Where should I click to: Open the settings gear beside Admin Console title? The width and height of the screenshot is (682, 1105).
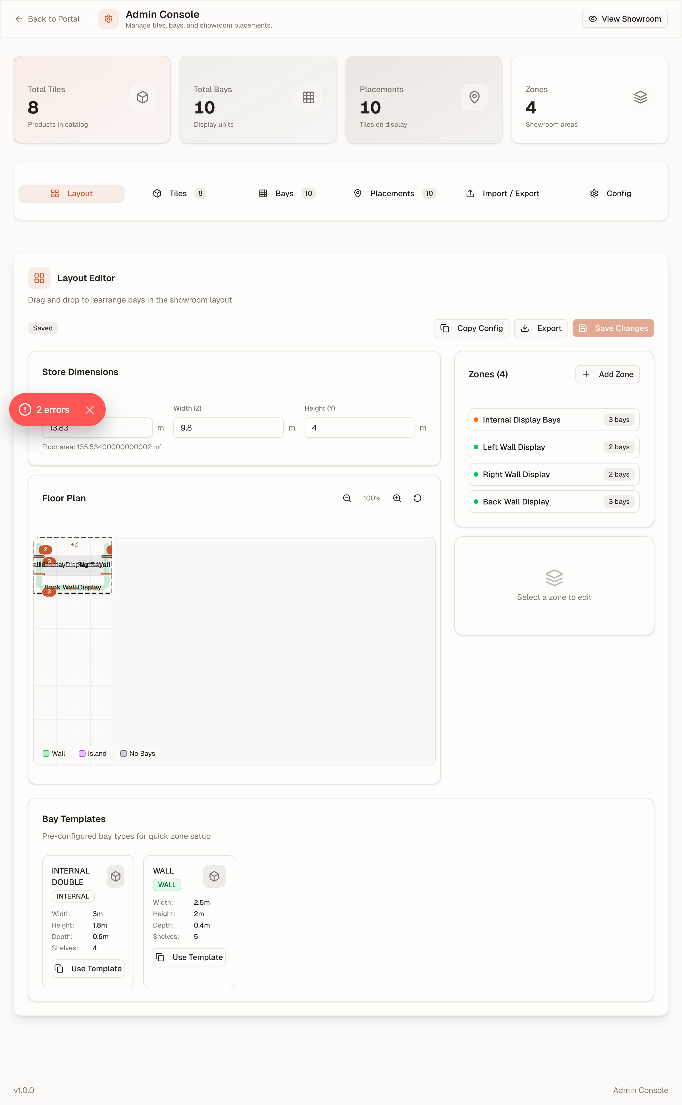click(x=108, y=18)
